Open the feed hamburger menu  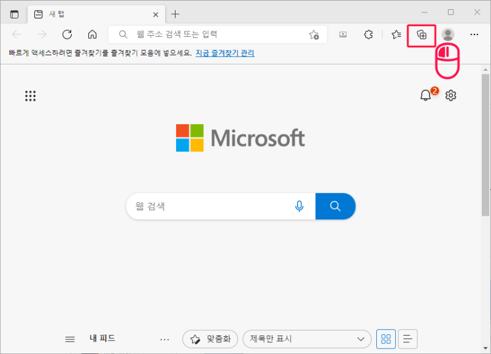pos(70,339)
